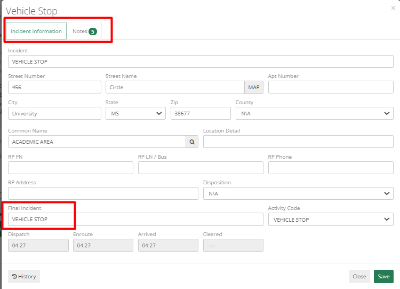Close the Vehicle Stop dialog with X

coord(393,8)
